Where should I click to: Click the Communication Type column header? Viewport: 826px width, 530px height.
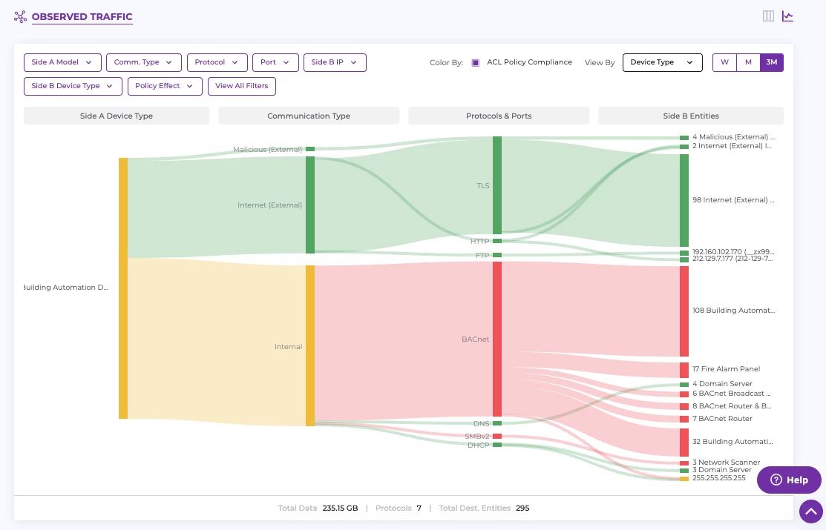tap(309, 116)
